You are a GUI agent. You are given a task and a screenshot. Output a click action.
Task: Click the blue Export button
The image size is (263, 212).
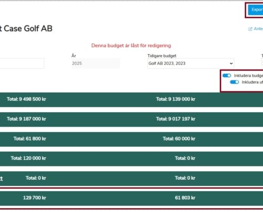click(x=256, y=10)
